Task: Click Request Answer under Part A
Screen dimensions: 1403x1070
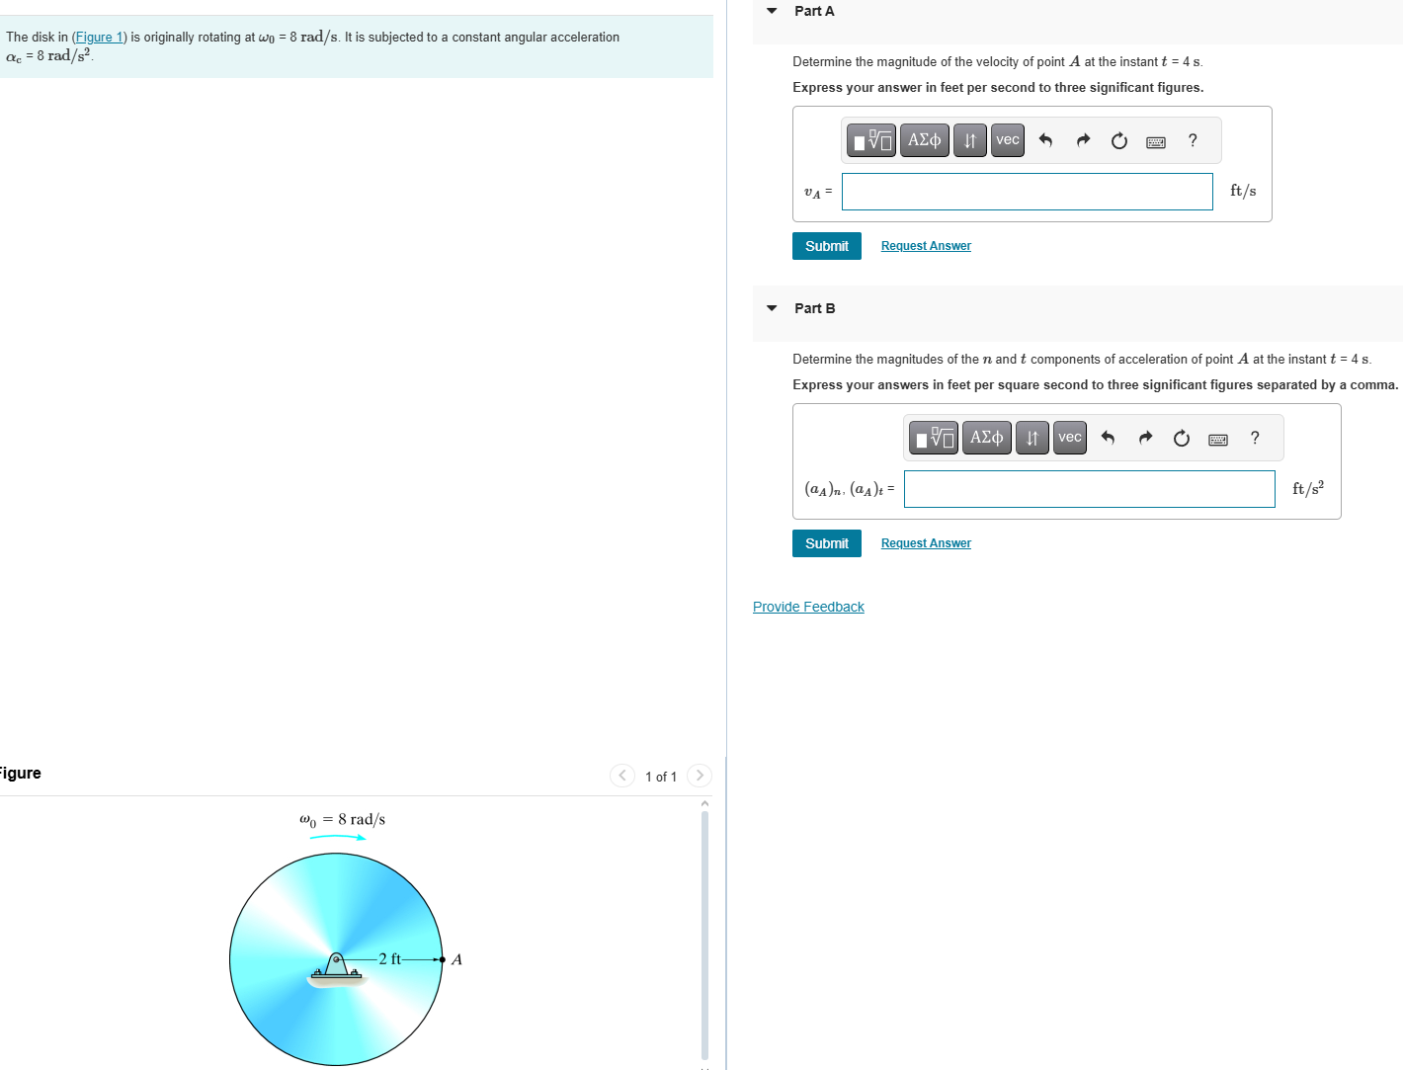Action: [926, 245]
